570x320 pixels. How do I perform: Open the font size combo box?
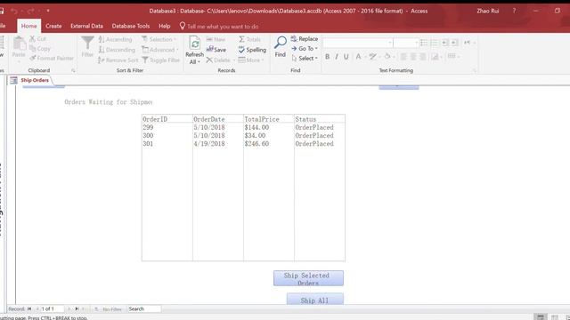[406, 43]
